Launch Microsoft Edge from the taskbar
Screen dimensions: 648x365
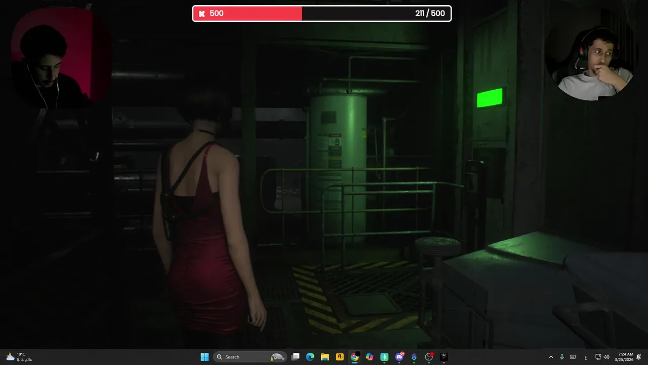pyautogui.click(x=310, y=357)
